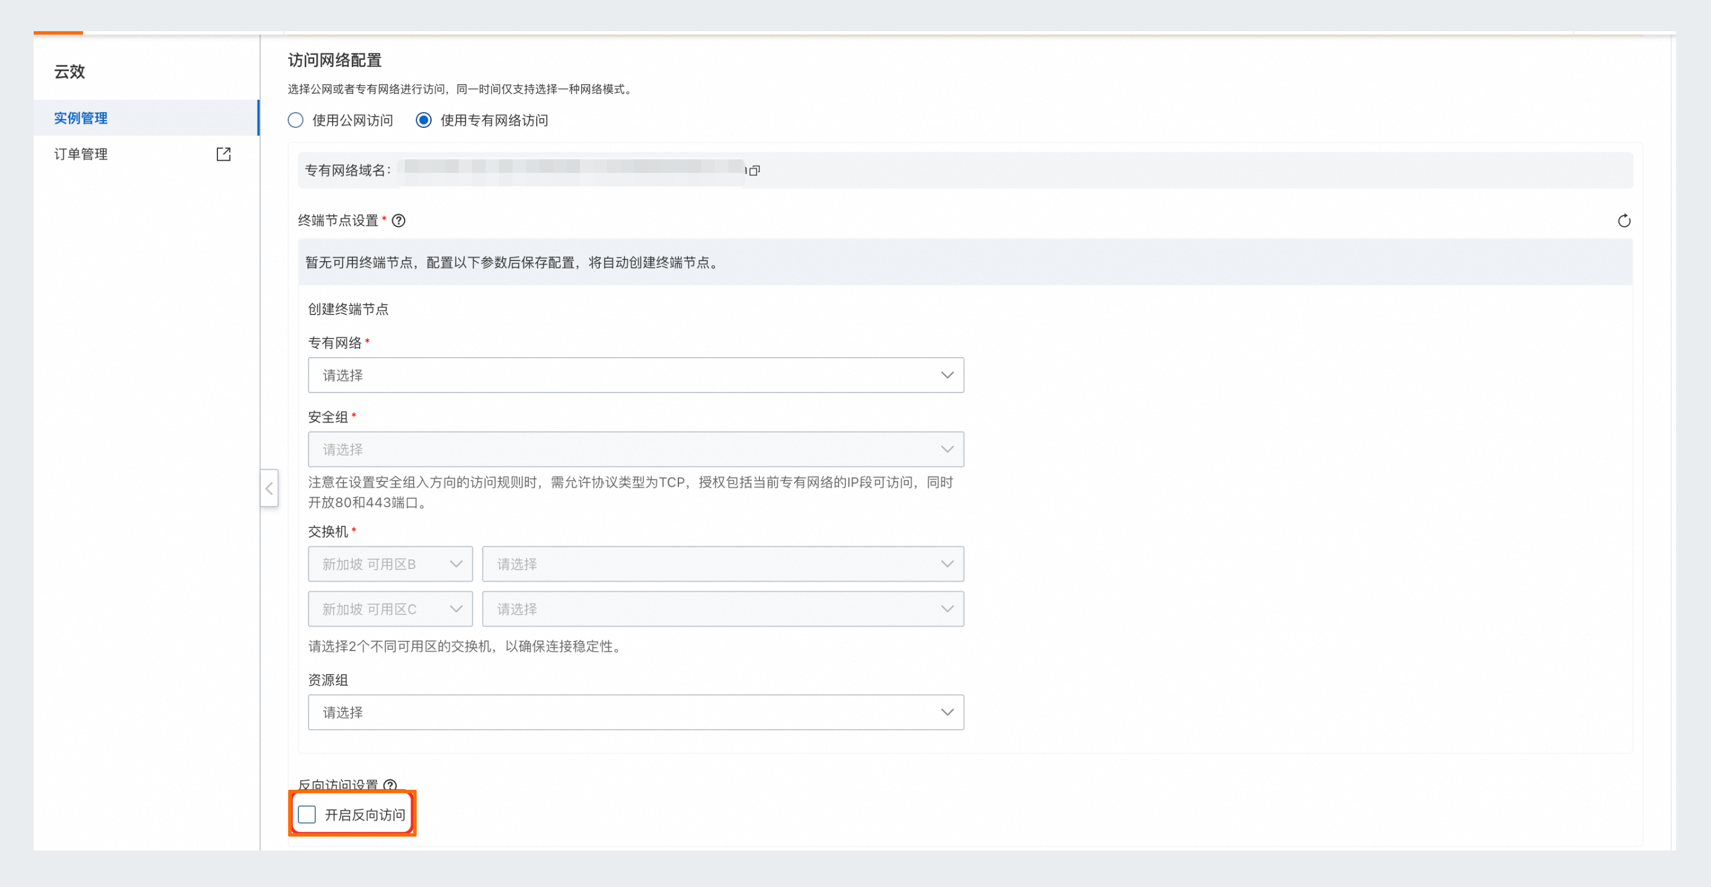This screenshot has width=1711, height=887.
Task: Collapse the left sidebar with arrow handle
Action: (x=269, y=489)
